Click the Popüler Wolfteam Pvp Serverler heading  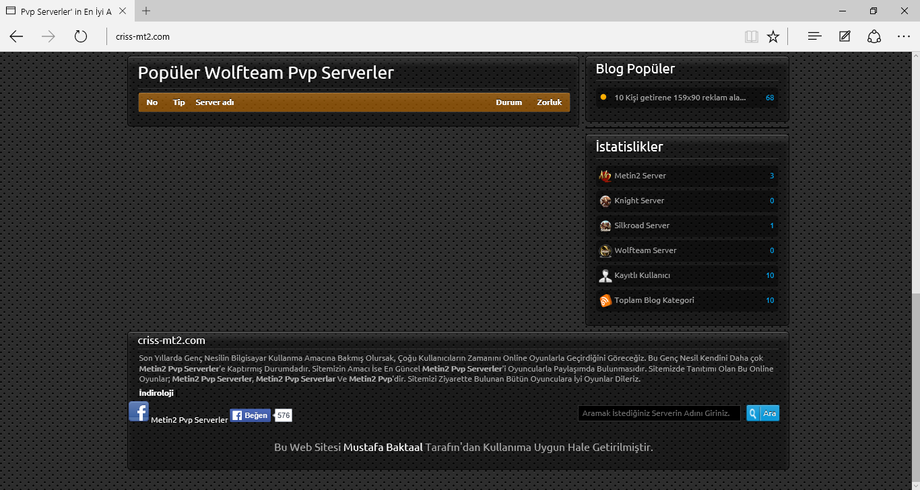(x=266, y=73)
